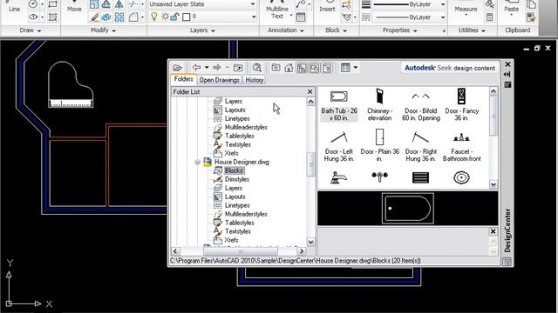558x313 pixels.
Task: Click the Measure button
Action: [466, 9]
